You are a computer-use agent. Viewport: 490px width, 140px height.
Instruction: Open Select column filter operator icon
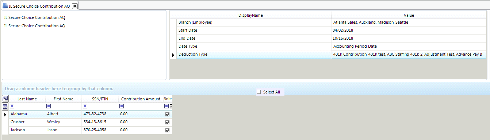(x=166, y=106)
